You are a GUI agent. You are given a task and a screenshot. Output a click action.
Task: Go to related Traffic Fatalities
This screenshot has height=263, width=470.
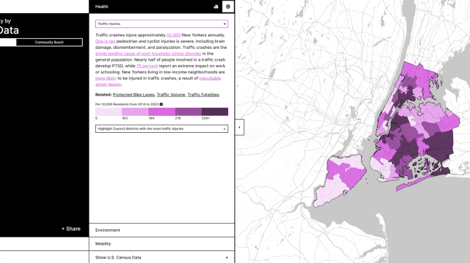pos(203,95)
